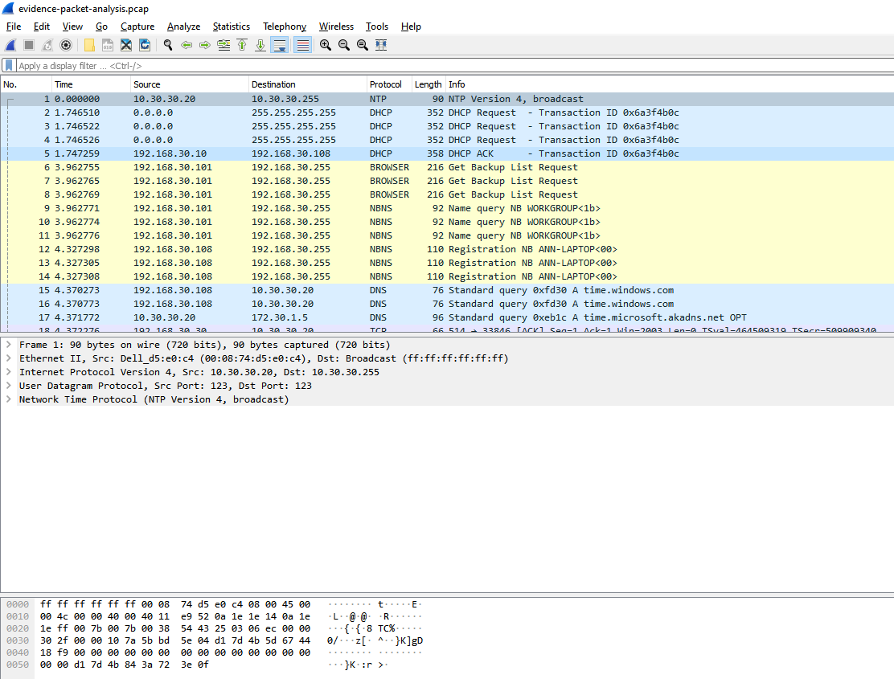Go to specified packet icon
Viewport: 894px width, 679px height.
pos(223,45)
